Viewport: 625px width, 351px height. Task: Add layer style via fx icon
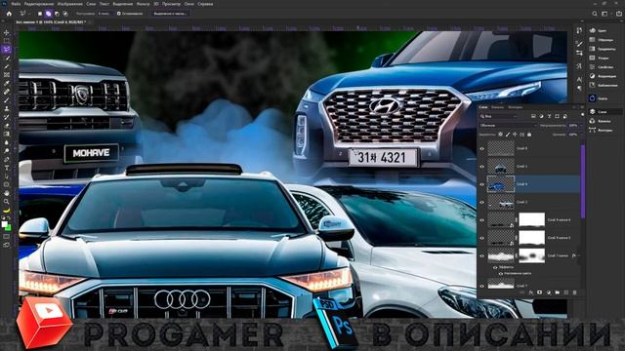click(531, 292)
